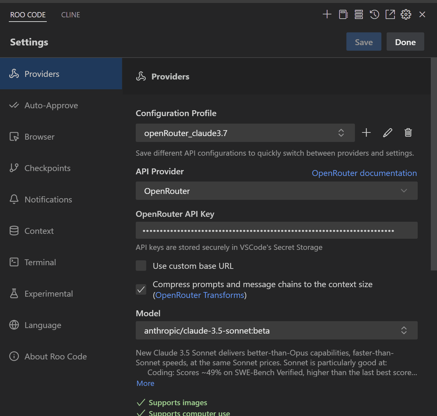Click the API keys stored securely note
437x416 pixels.
(229, 247)
